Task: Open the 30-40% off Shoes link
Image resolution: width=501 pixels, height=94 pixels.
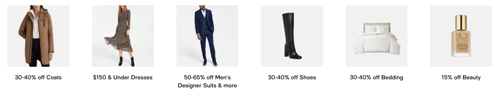Action: [292, 77]
